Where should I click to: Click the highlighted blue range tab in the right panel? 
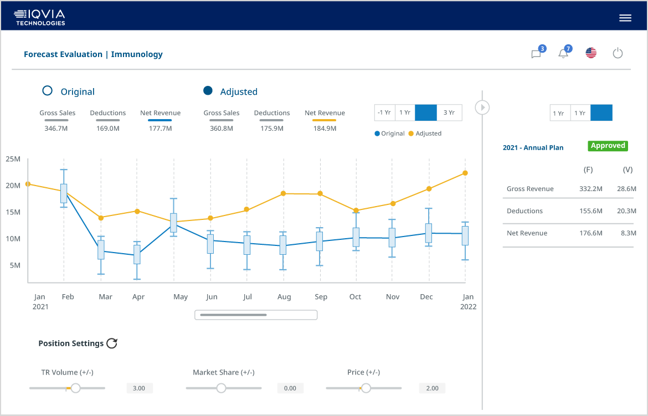(x=601, y=113)
